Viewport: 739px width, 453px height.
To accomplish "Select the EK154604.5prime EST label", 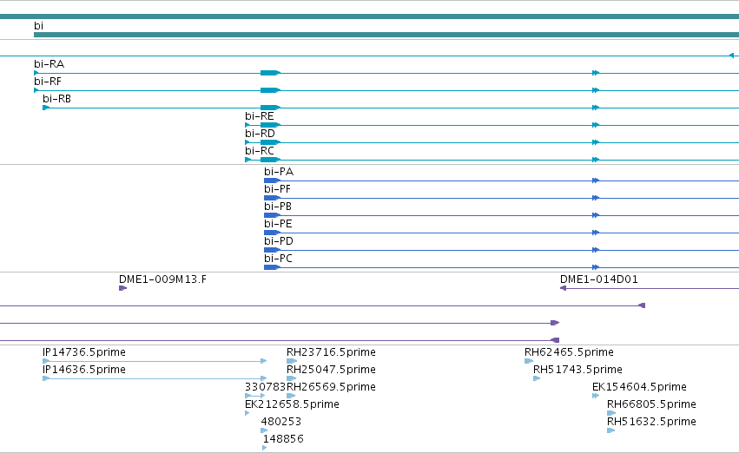I will 639,388.
